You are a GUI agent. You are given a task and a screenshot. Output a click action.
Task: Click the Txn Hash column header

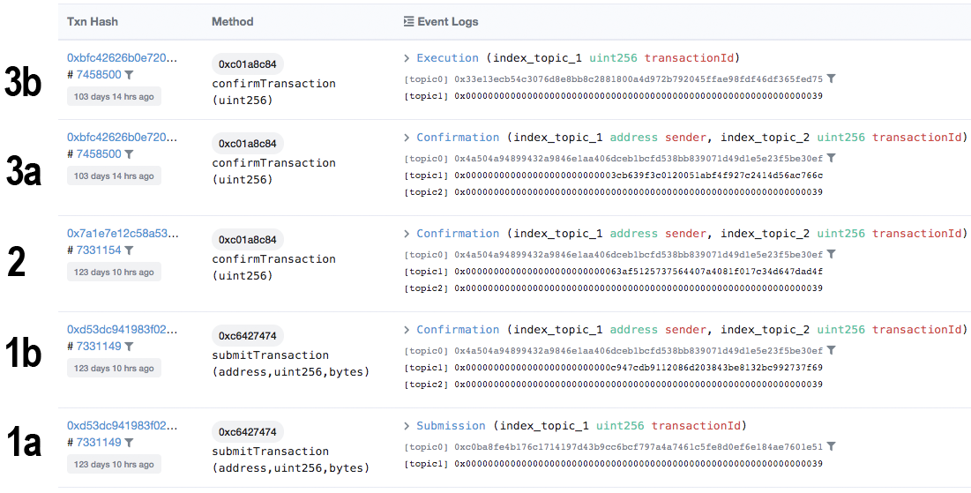(x=93, y=21)
